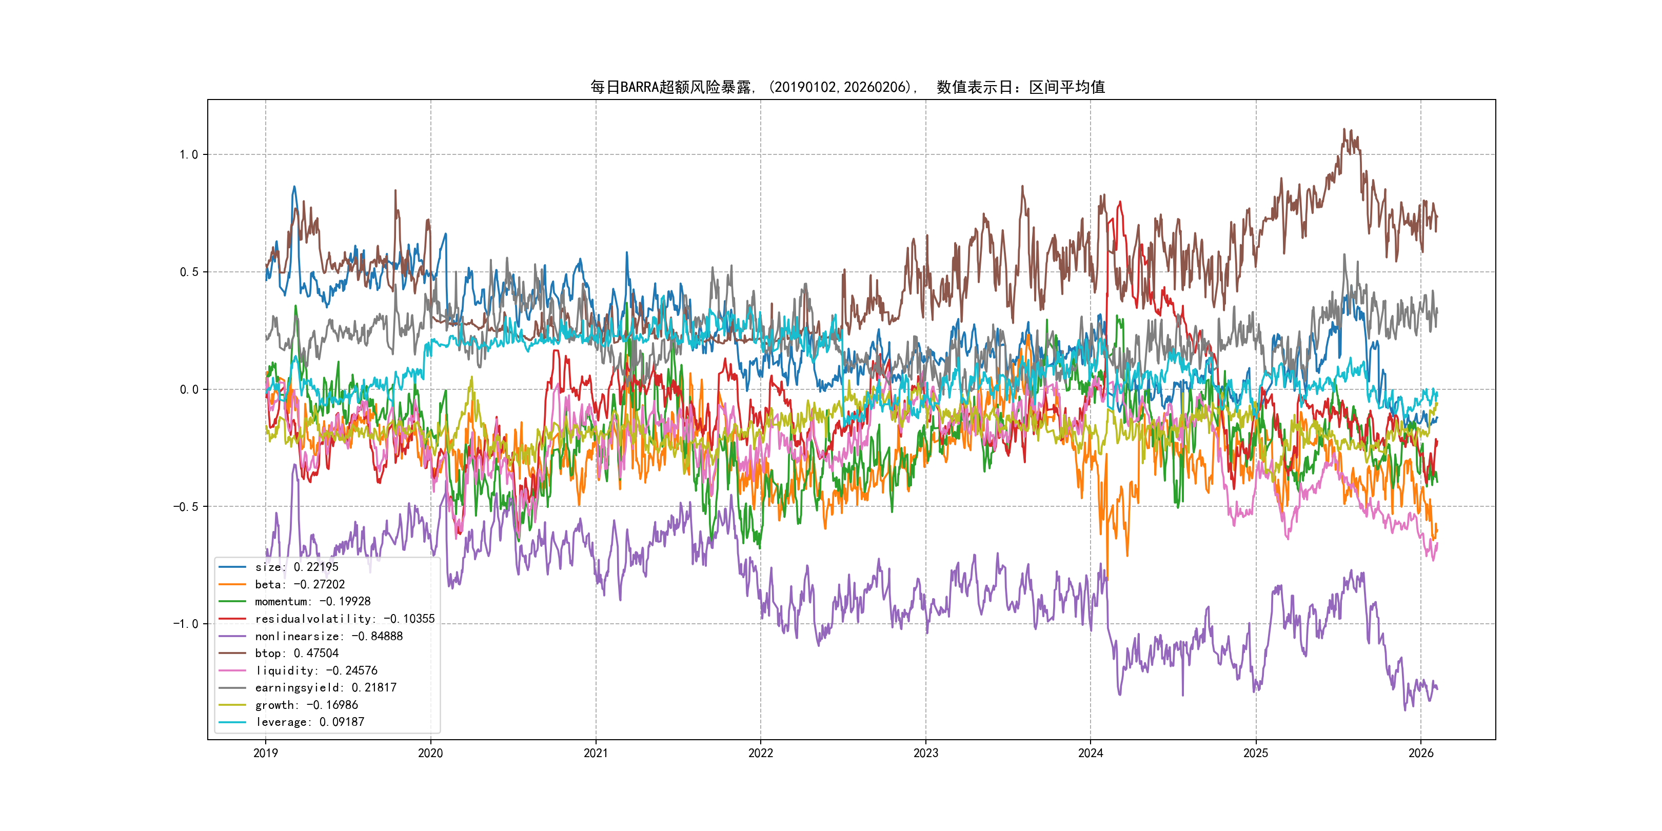The width and height of the screenshot is (1662, 831).
Task: Click the 2019 x-axis tick label
Action: coord(265,753)
